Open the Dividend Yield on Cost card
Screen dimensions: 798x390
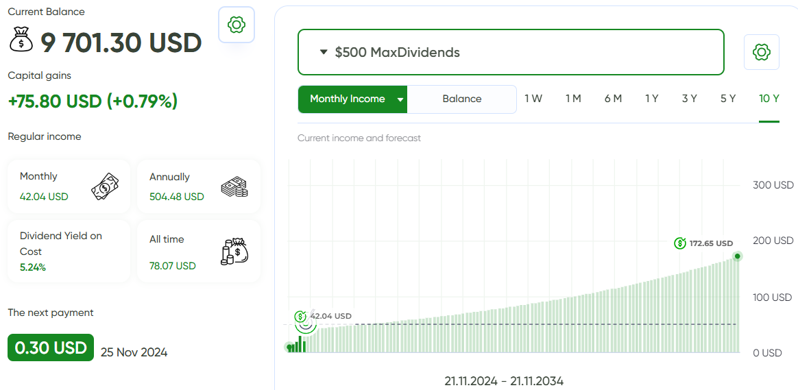[x=69, y=251]
